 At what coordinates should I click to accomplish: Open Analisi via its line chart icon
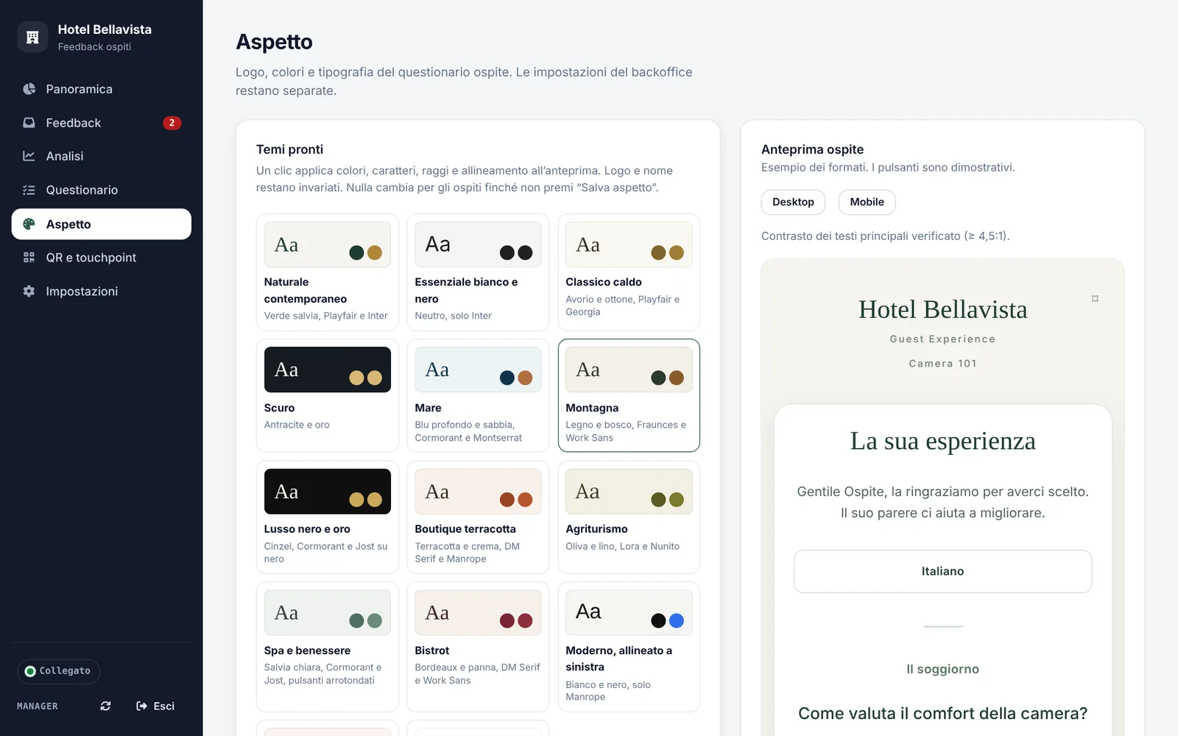pos(29,156)
